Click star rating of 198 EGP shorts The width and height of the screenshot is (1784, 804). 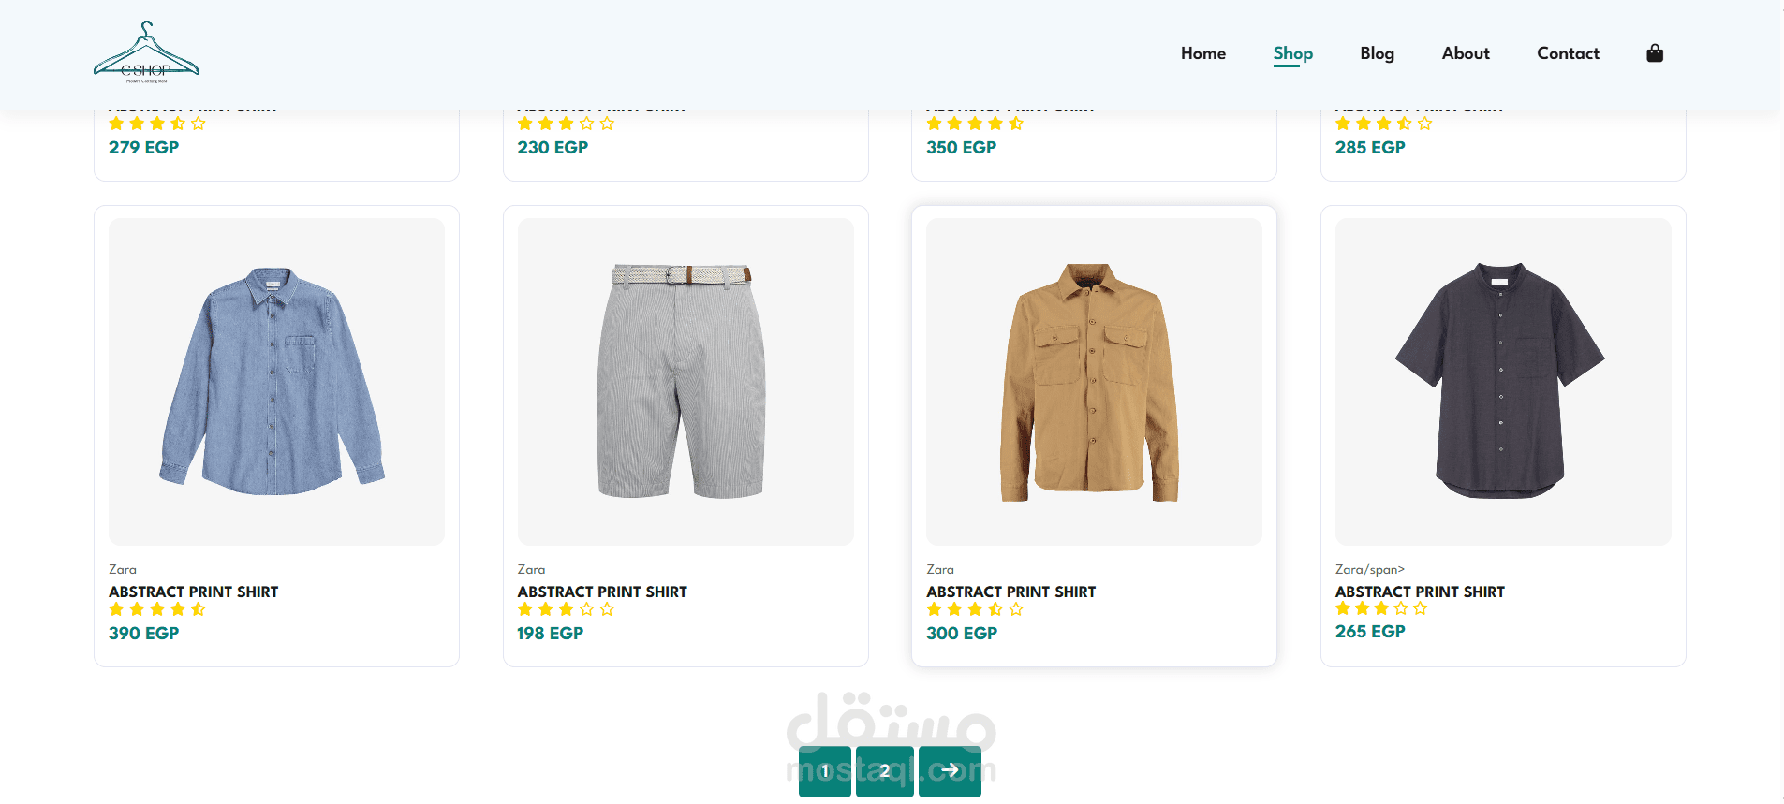click(x=566, y=609)
